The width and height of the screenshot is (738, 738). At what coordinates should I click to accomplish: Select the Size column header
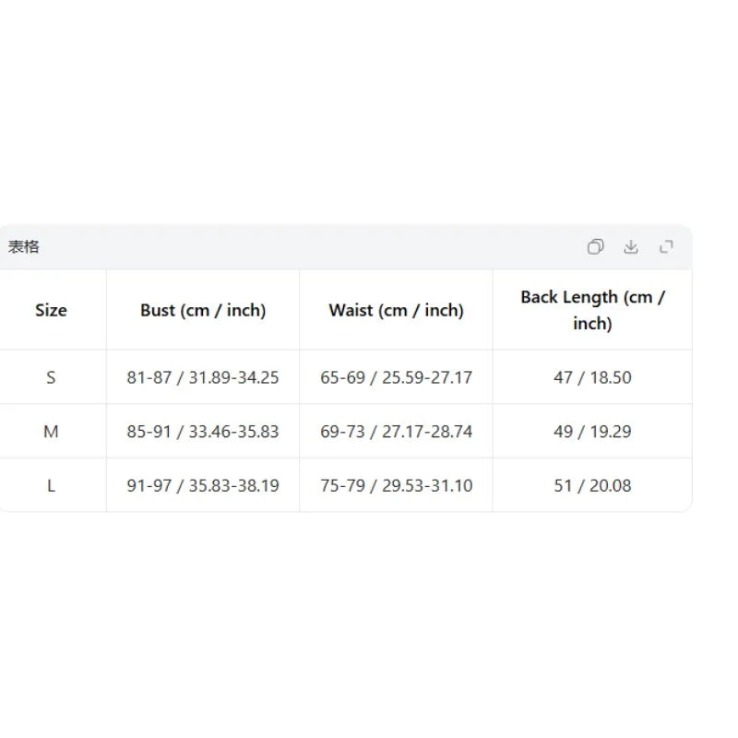51,310
